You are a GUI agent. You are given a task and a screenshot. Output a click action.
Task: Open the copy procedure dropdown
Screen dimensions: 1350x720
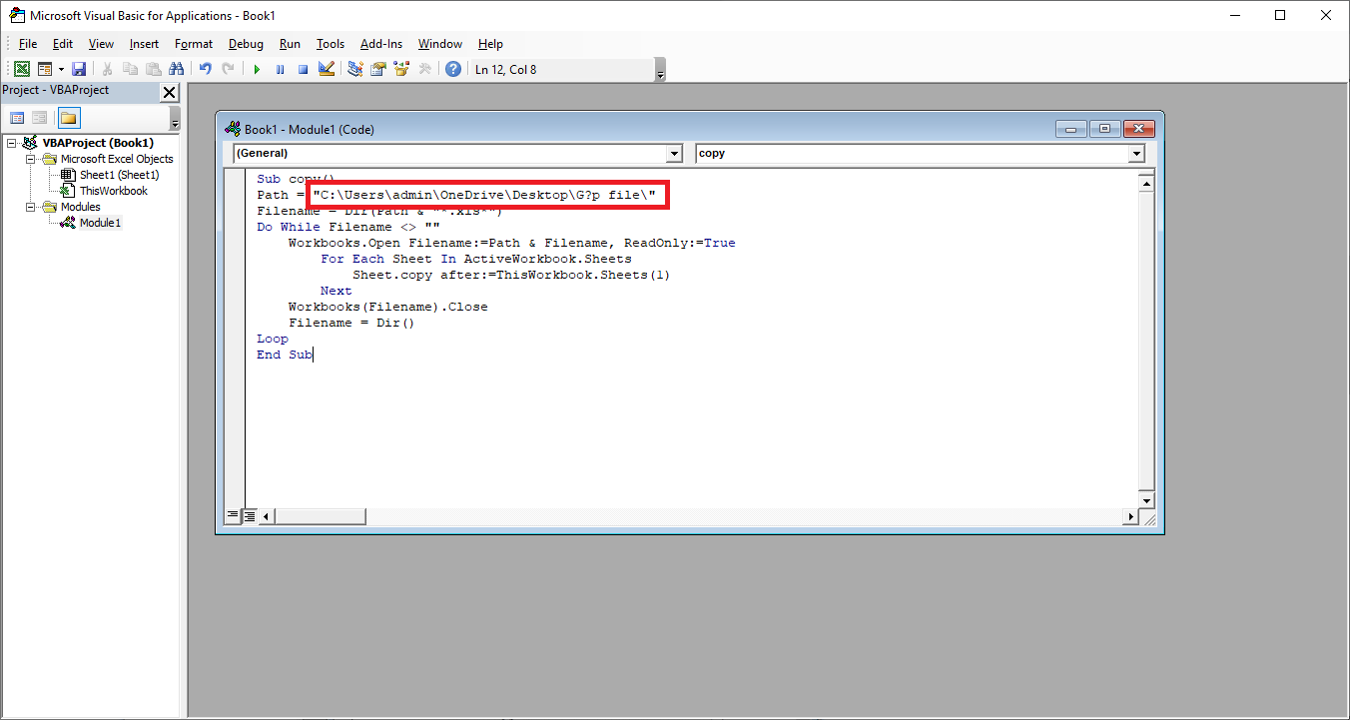pos(1135,154)
